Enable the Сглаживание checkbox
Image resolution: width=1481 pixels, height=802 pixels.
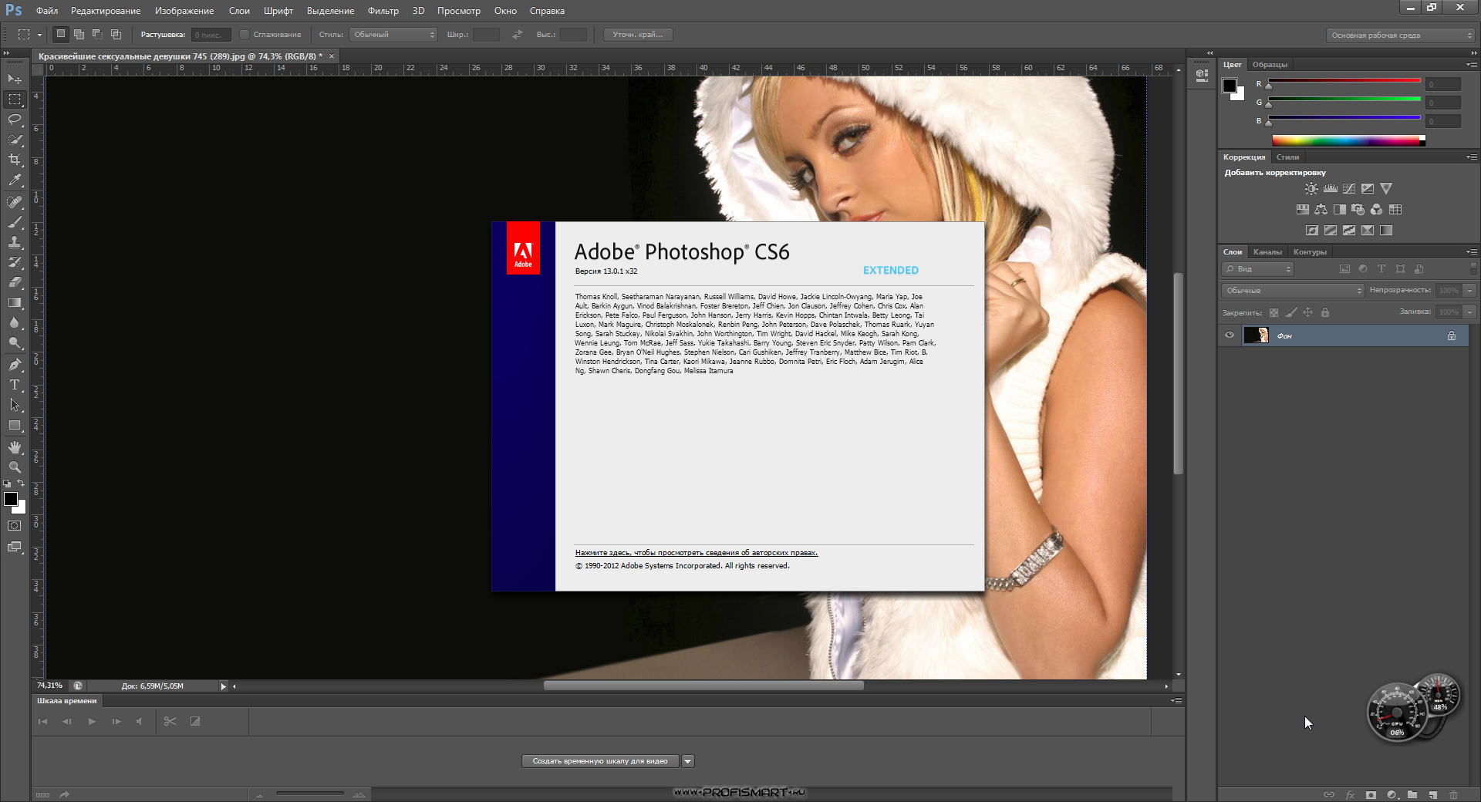coord(245,35)
